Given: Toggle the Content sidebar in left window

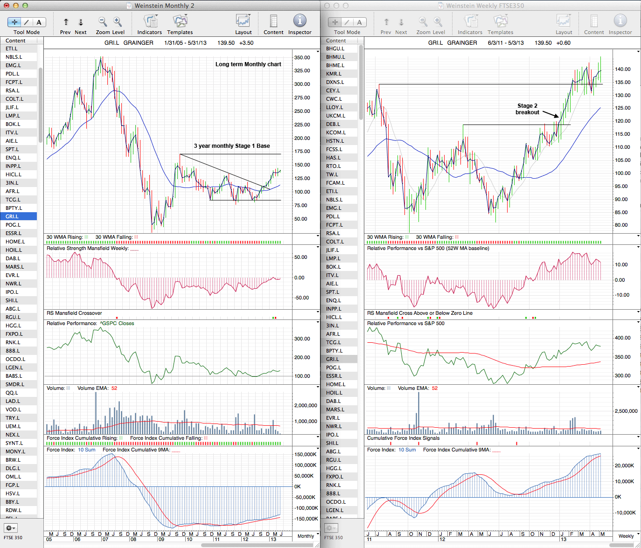Looking at the screenshot, I should click(273, 21).
